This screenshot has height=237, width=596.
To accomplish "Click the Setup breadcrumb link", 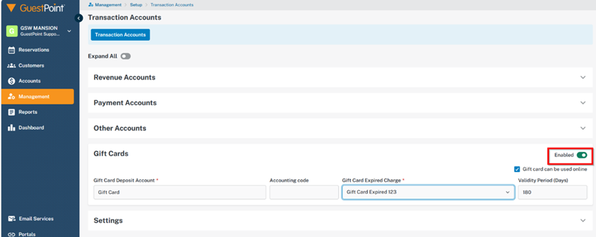I will (136, 5).
